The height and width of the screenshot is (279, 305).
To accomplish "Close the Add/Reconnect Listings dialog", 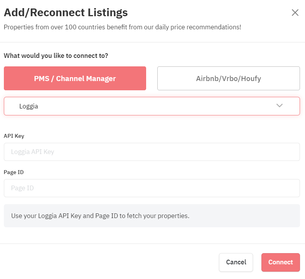I will pos(295,13).
